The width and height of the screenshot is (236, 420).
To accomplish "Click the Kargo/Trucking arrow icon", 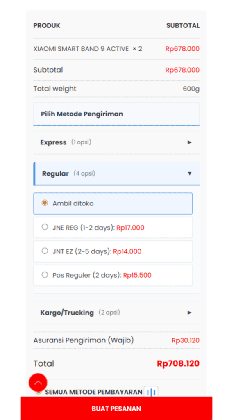I will tap(189, 313).
